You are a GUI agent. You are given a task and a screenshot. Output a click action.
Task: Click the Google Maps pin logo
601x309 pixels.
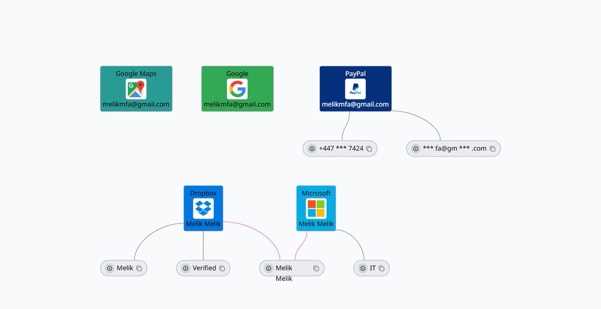pyautogui.click(x=136, y=89)
